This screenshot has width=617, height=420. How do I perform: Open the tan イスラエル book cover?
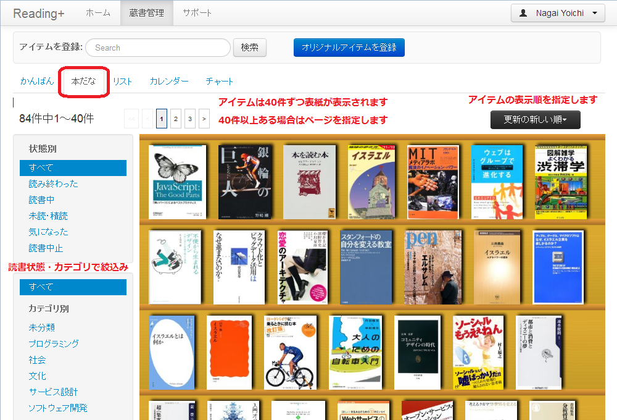pyautogui.click(x=497, y=267)
